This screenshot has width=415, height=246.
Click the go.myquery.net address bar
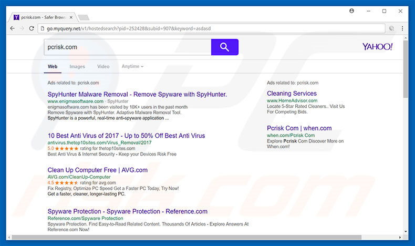pyautogui.click(x=212, y=28)
